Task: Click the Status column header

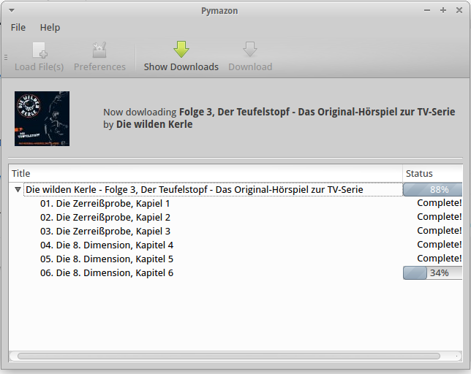Action: (x=432, y=174)
